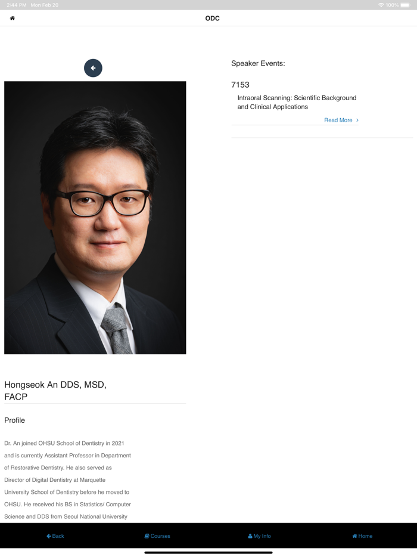This screenshot has width=417, height=557.
Task: Tap the battery icon in the status bar
Action: tap(405, 5)
